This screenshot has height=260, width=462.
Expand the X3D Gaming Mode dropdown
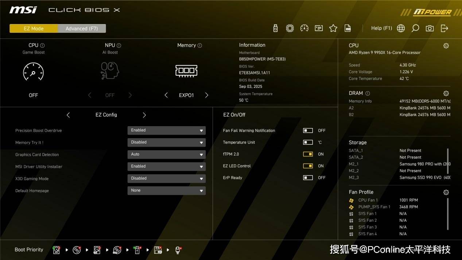tap(166, 178)
